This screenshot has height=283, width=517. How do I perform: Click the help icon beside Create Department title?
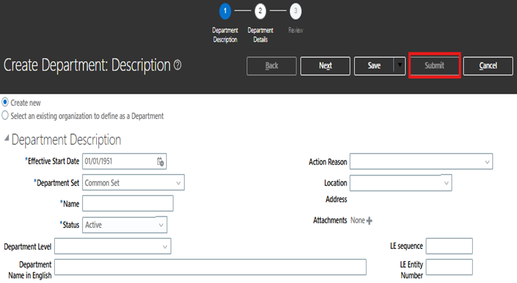pyautogui.click(x=178, y=66)
